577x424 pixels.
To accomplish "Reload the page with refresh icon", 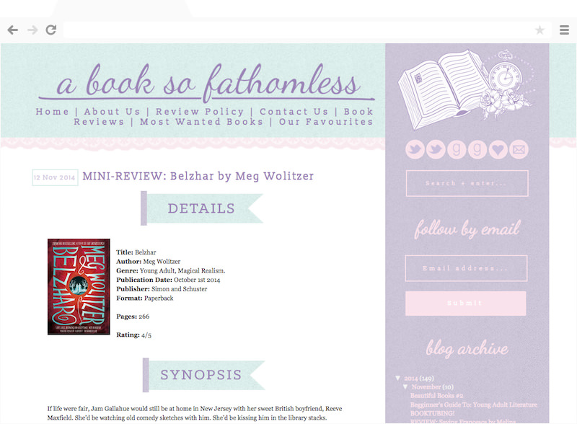I will click(x=51, y=30).
